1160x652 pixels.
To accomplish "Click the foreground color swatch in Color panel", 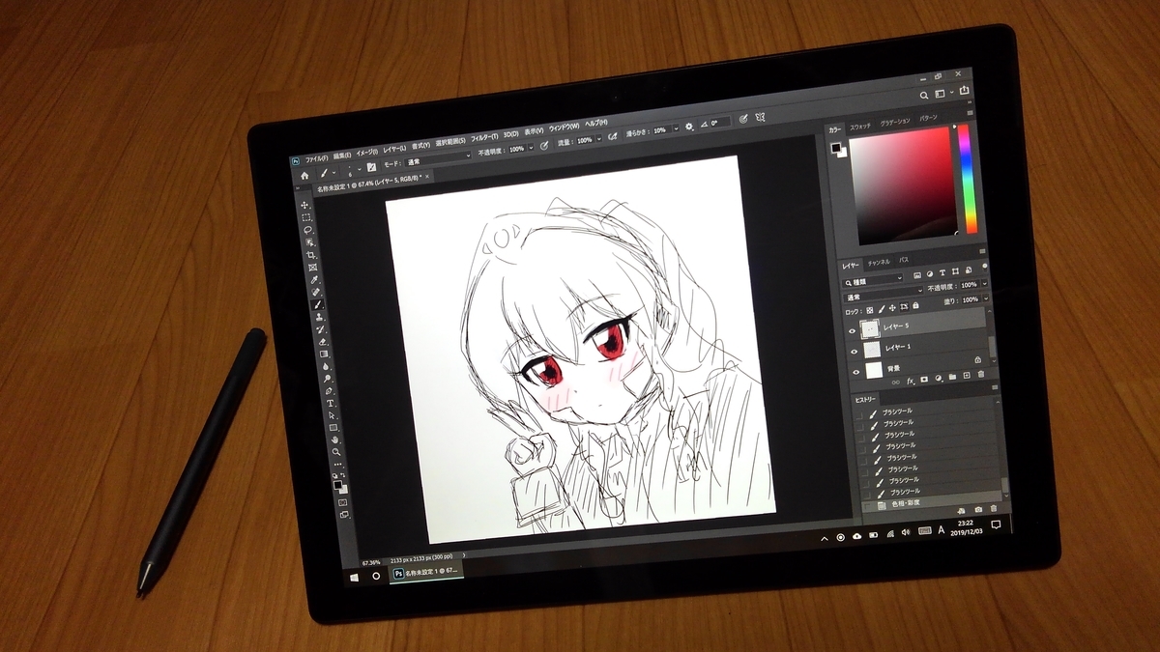I will (835, 147).
